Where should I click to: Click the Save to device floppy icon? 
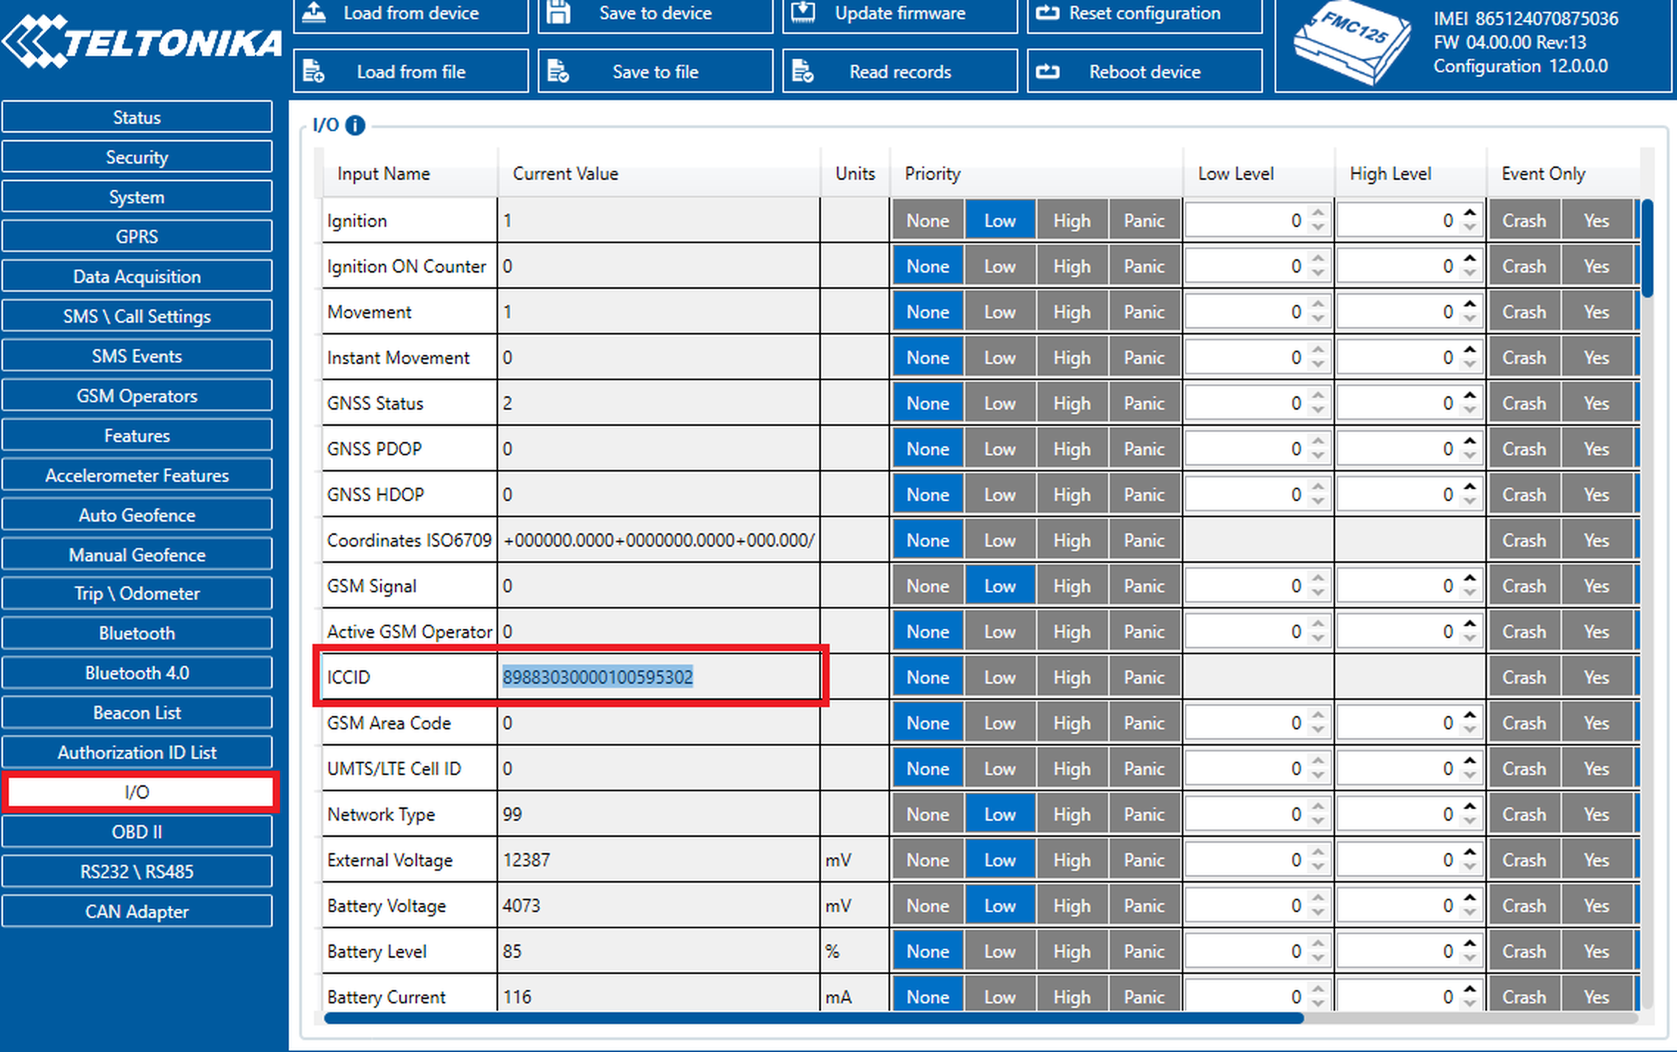(x=559, y=12)
